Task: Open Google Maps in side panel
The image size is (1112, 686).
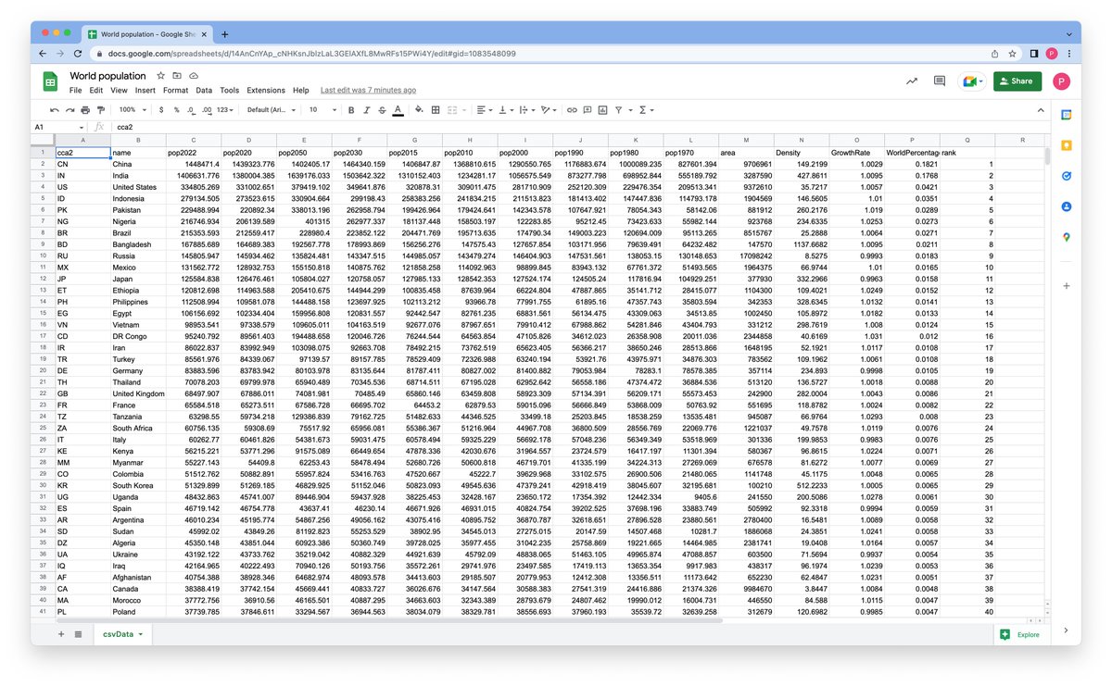Action: tap(1067, 237)
